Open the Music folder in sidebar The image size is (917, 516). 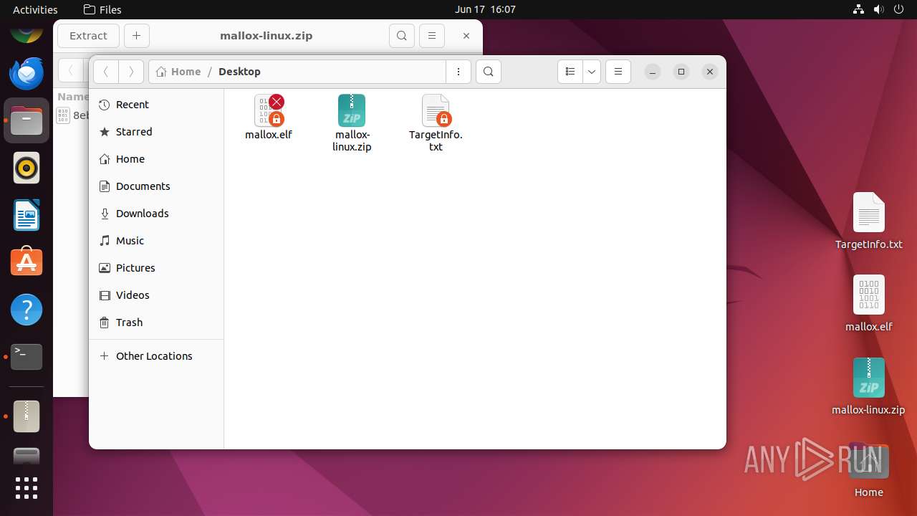(x=156, y=241)
